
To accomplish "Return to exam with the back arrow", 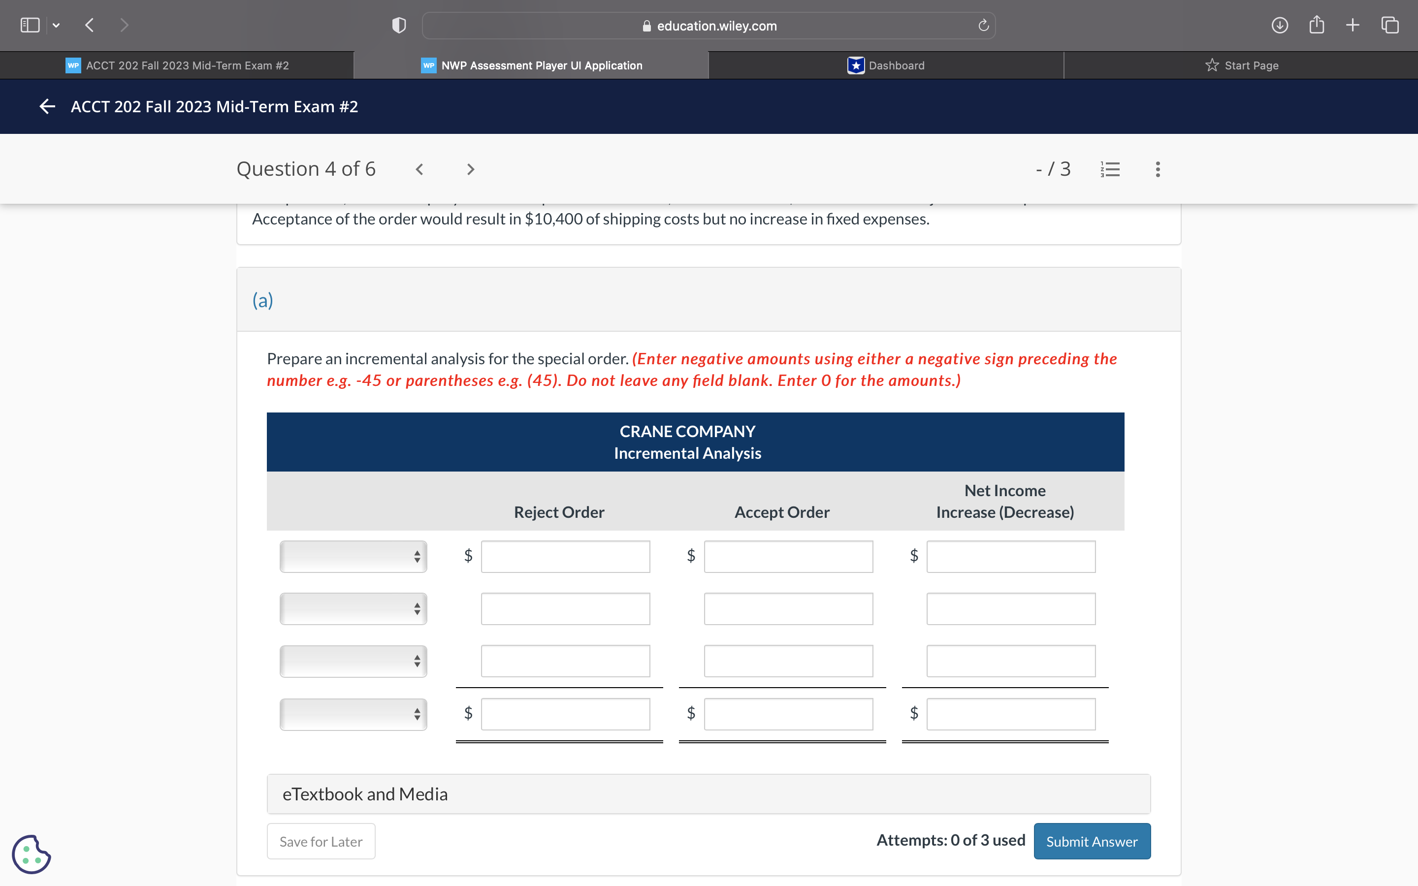I will (46, 106).
